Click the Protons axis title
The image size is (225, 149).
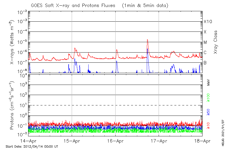[x=12, y=105]
